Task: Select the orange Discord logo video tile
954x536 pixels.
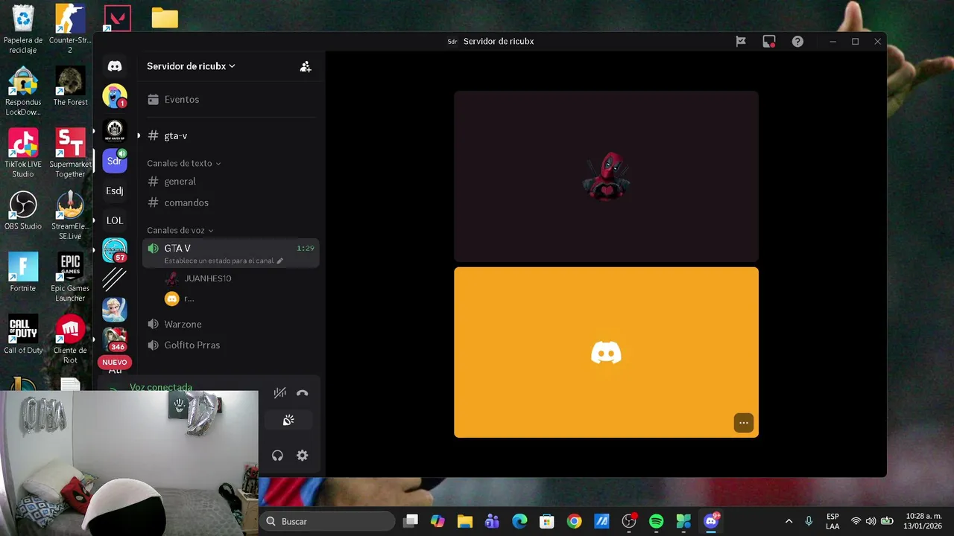Action: (606, 352)
